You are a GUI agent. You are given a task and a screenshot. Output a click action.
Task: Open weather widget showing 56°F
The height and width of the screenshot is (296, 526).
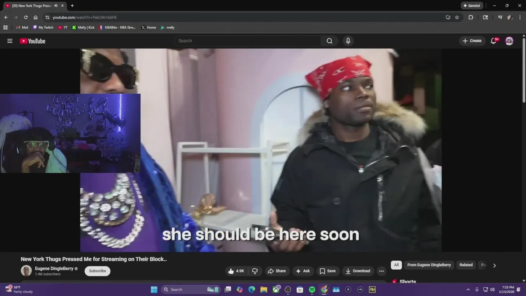pos(18,289)
